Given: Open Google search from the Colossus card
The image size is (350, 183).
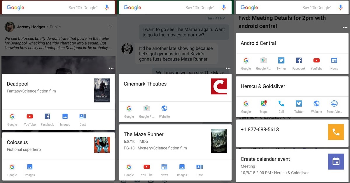Looking at the screenshot, I should [12, 170].
